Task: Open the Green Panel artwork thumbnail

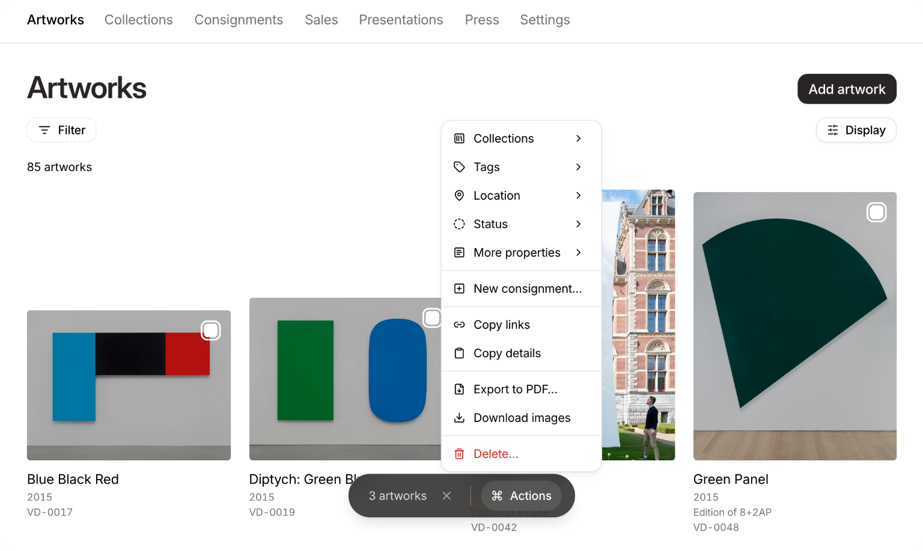Action: tap(795, 327)
